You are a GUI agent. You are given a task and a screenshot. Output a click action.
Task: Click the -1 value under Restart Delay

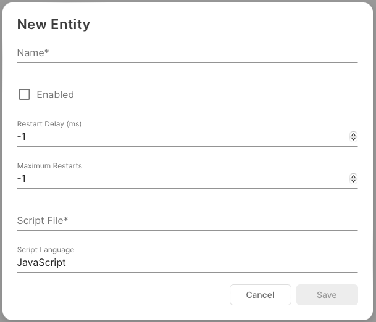point(22,137)
